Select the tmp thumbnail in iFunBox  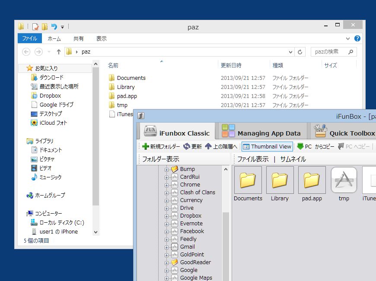click(344, 184)
